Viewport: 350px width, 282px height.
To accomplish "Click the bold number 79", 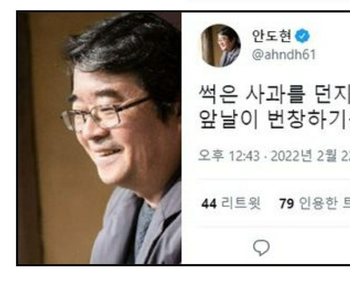I will (x=287, y=204).
